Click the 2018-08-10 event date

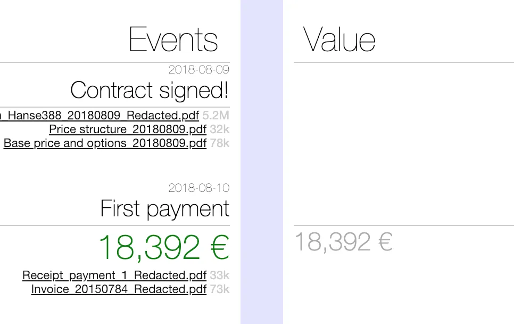pos(199,188)
